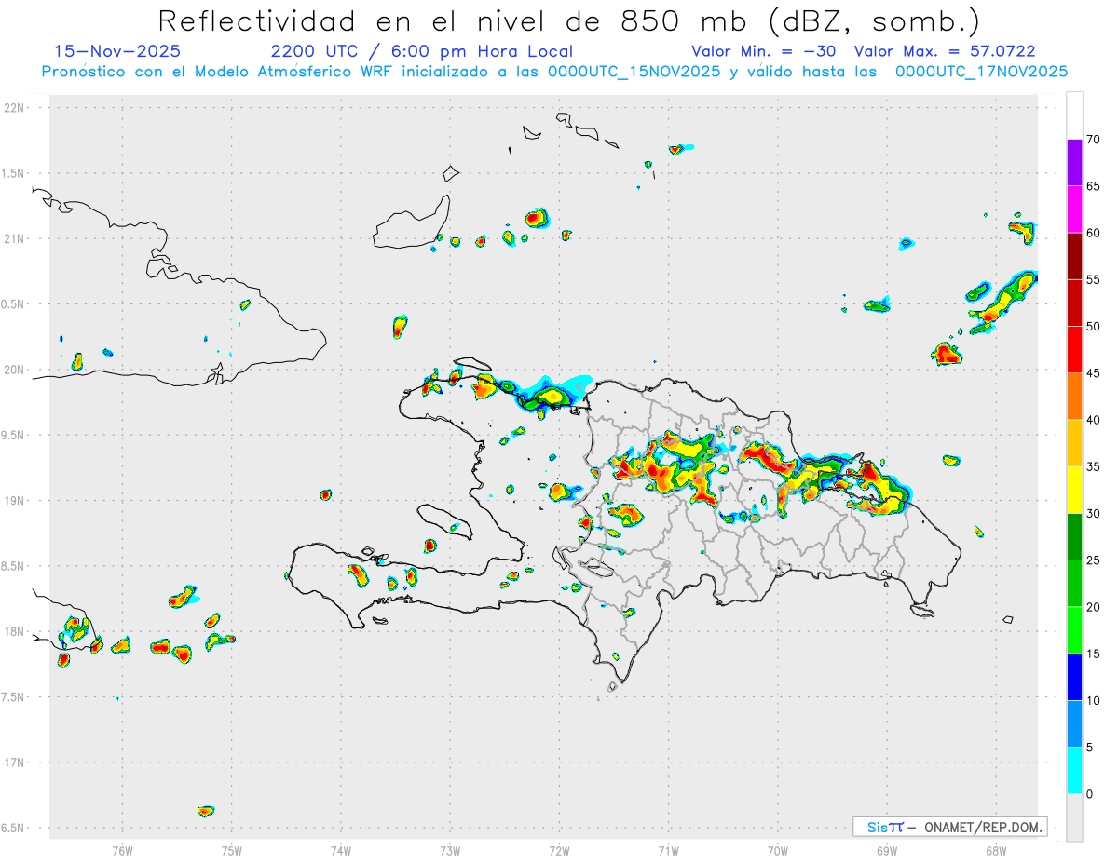1118x863 pixels.
Task: Click the colorbar label '55'
Action: [x=1093, y=279]
